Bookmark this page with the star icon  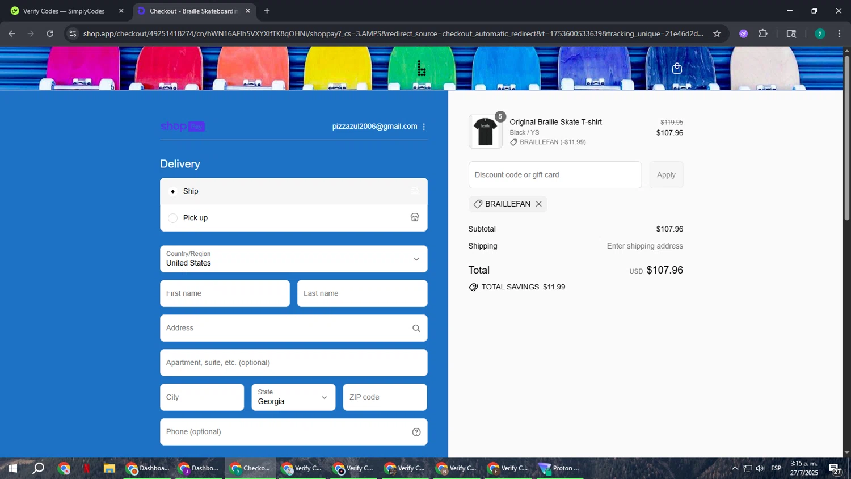coord(717,33)
